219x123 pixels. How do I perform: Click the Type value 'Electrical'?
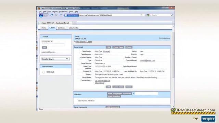pyautogui.click(x=98, y=60)
